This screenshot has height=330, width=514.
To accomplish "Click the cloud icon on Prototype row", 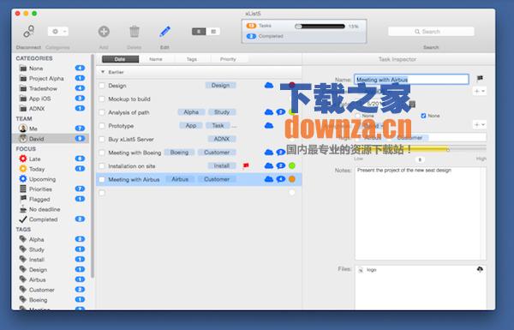I will click(x=269, y=125).
